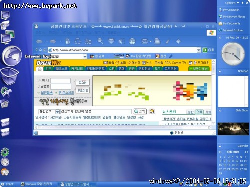
Task: Click the 아이디 input field
Action: 60,81
